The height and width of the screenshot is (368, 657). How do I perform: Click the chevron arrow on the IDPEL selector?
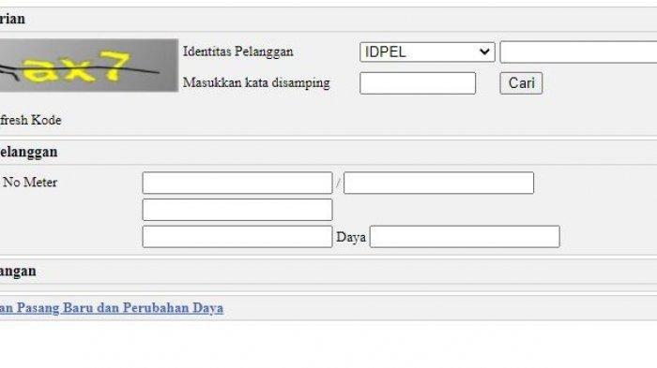point(484,52)
